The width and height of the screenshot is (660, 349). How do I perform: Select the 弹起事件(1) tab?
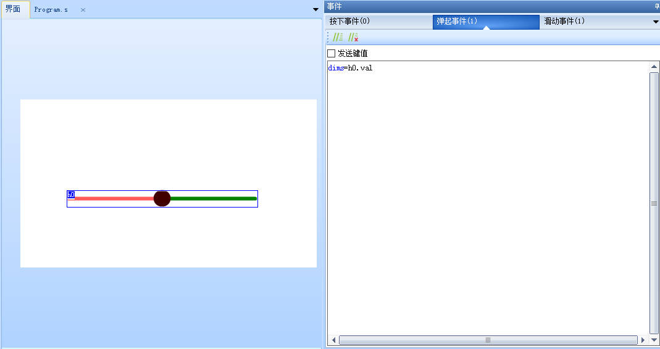(x=457, y=22)
